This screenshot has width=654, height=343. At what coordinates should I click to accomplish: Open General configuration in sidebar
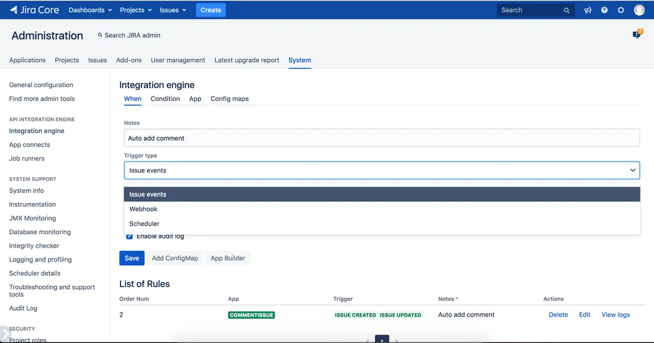pyautogui.click(x=41, y=85)
